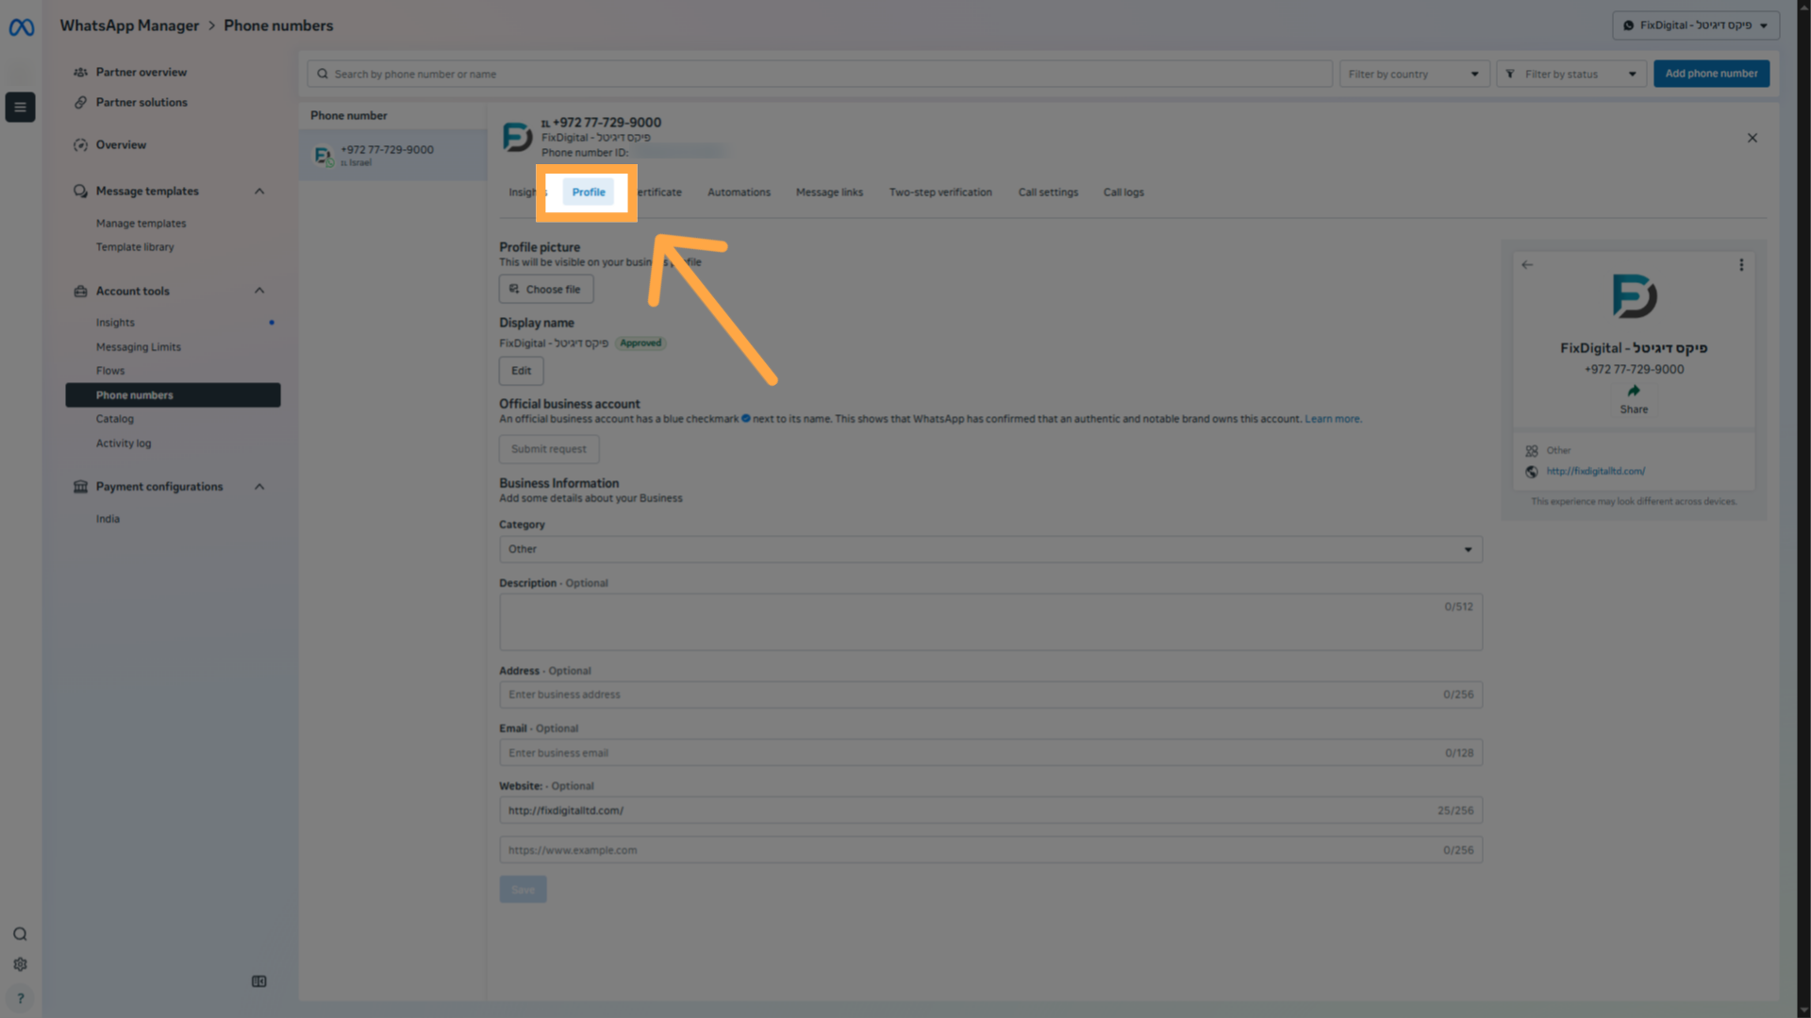Collapse sidebar with panel toggle icon
The width and height of the screenshot is (1811, 1018).
(259, 981)
